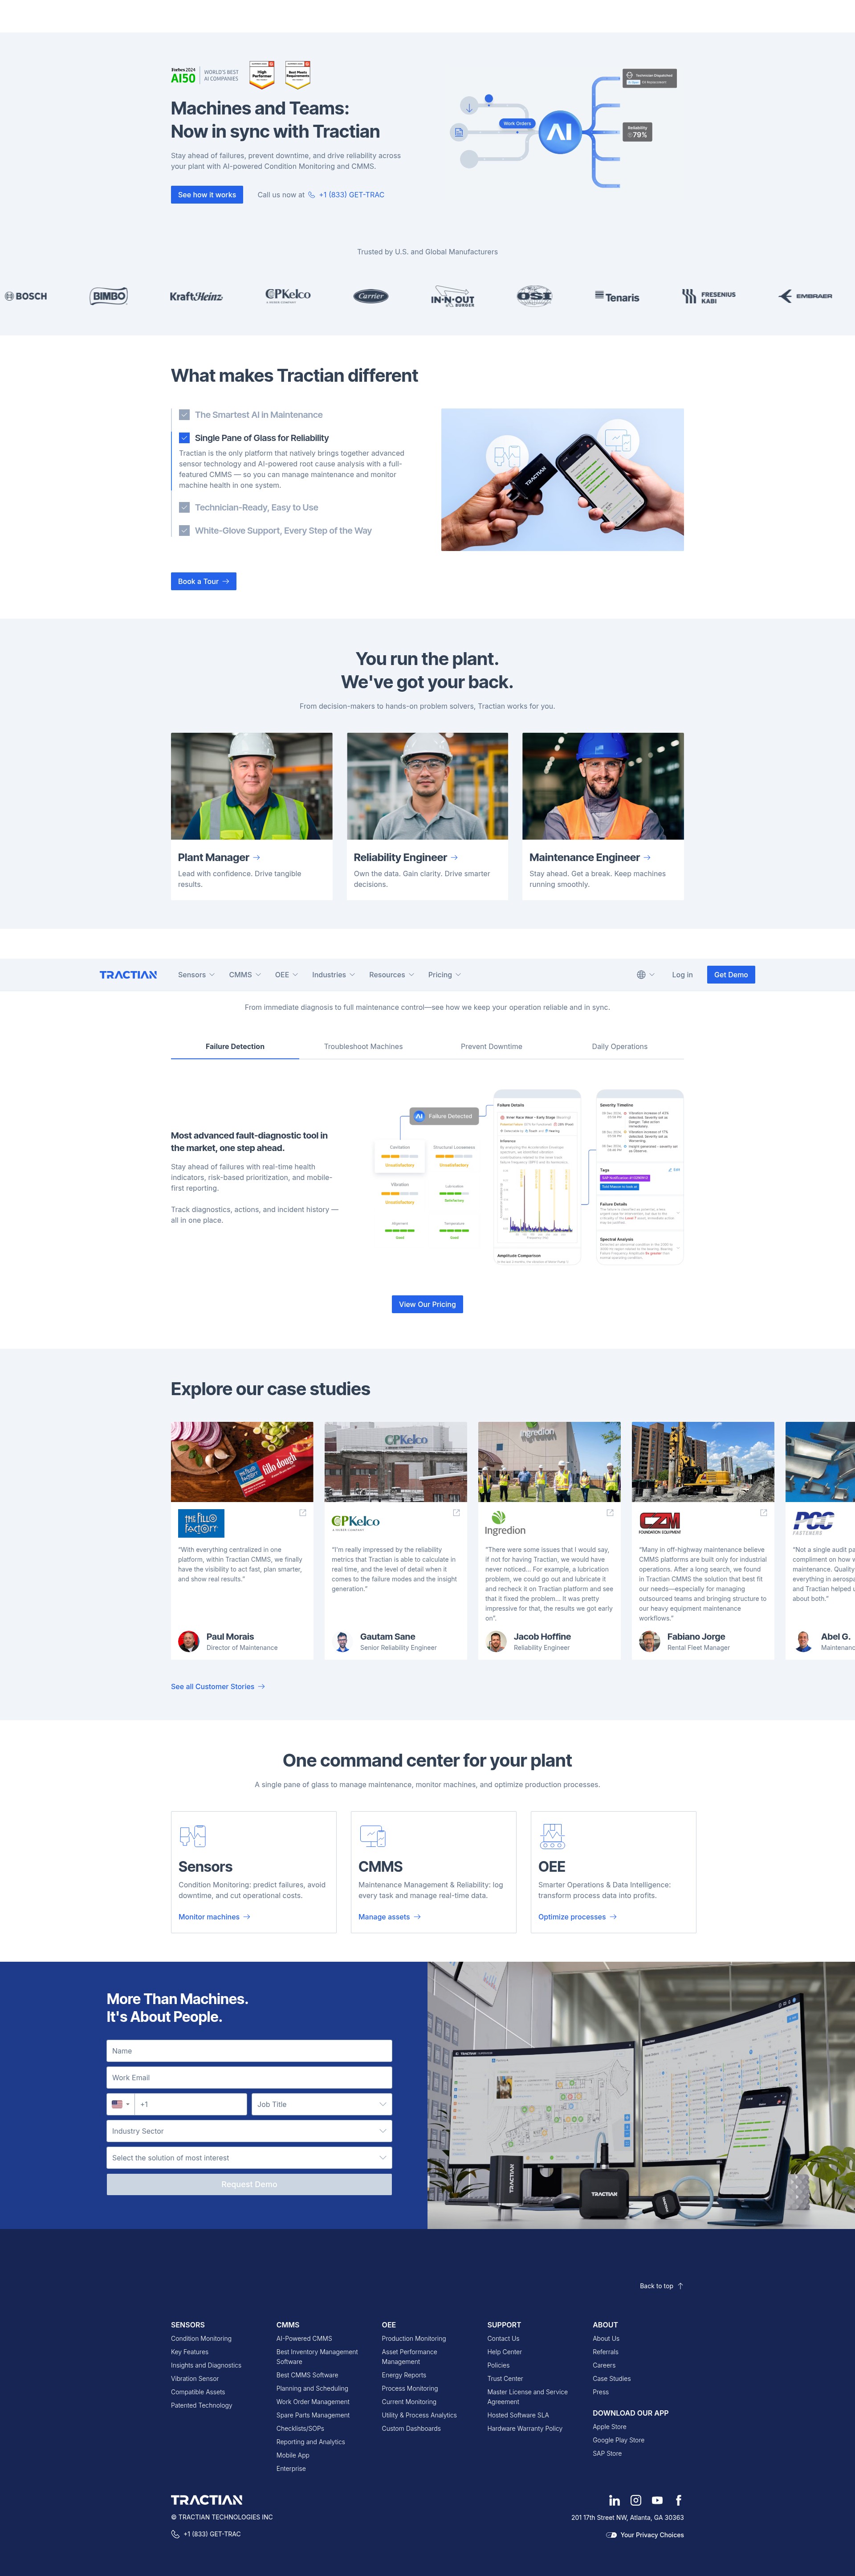Click the Tractian logo in the navbar
The image size is (855, 2576).
click(128, 974)
